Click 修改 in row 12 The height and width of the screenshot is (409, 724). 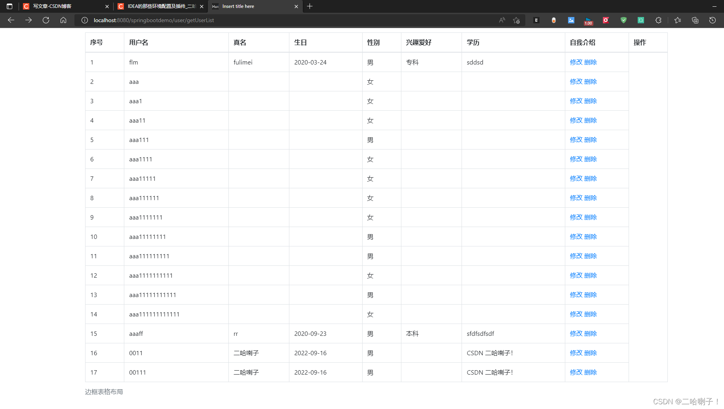(576, 275)
